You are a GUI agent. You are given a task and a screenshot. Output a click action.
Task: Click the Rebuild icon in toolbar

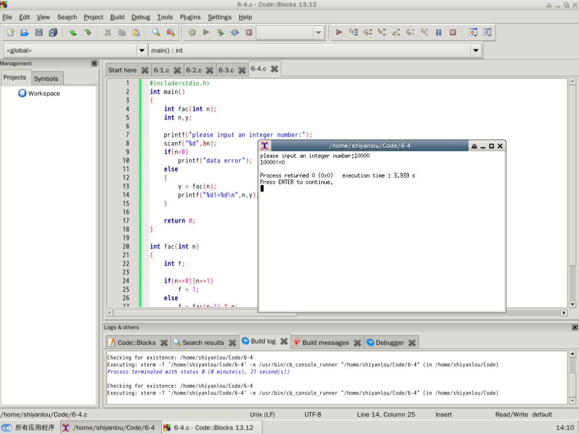[x=235, y=33]
